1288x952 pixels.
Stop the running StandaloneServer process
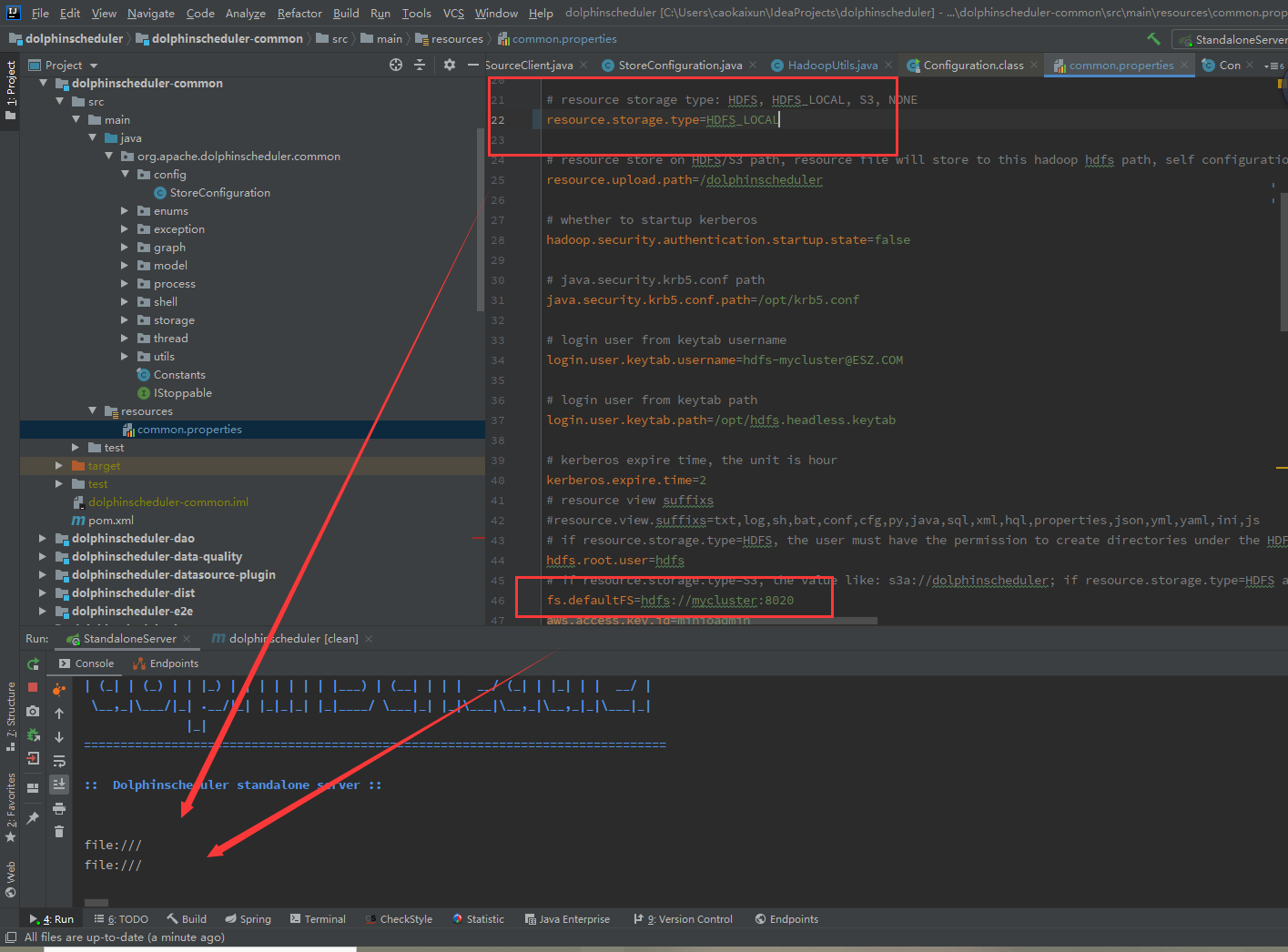point(34,687)
